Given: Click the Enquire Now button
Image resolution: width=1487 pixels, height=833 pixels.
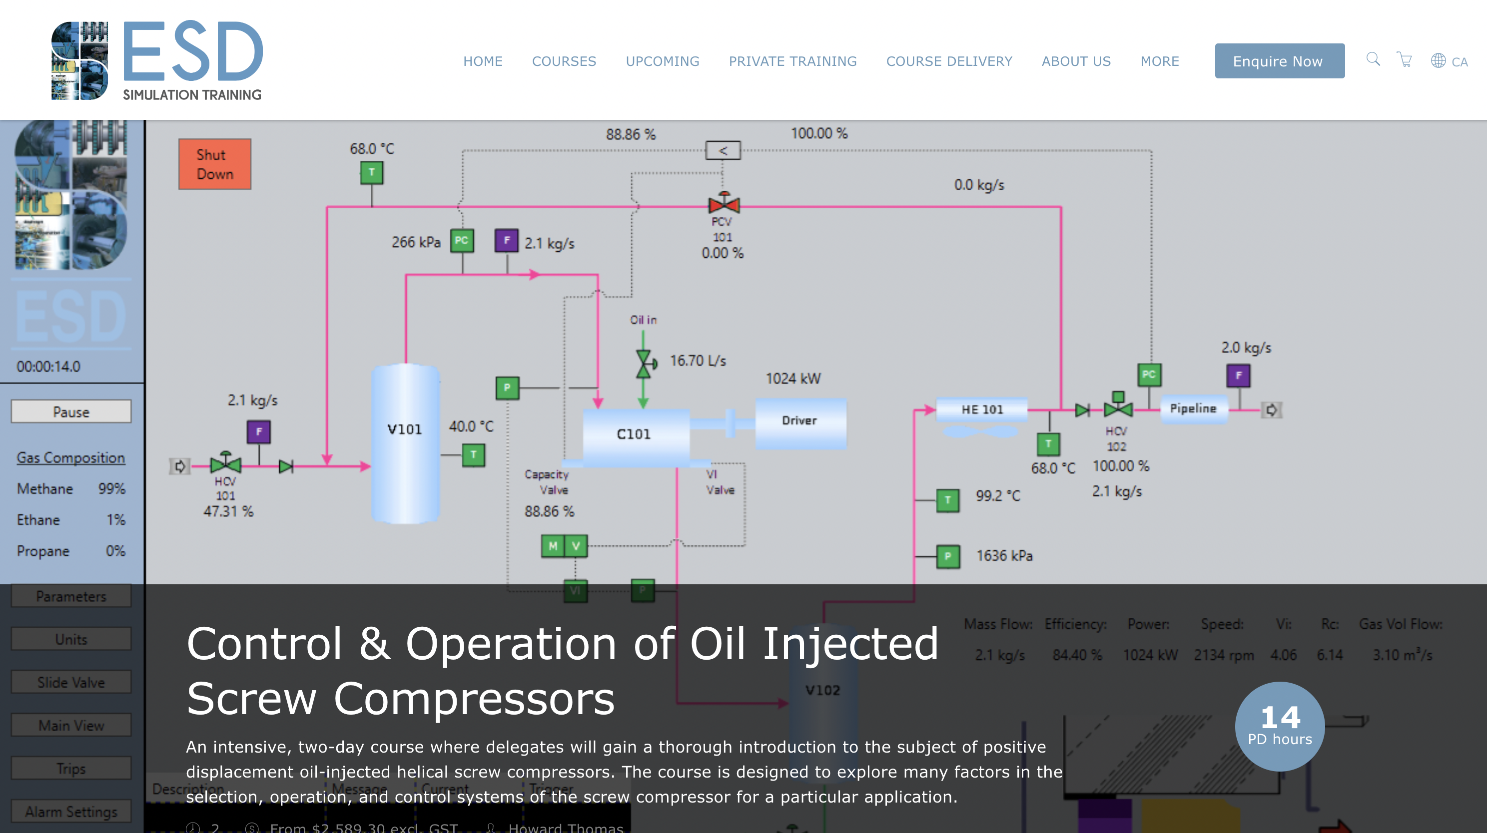Looking at the screenshot, I should tap(1279, 61).
